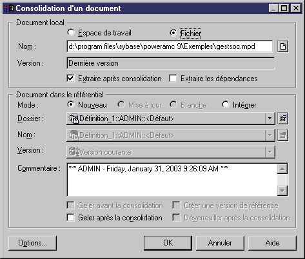Confirm with the OK button

coord(168,243)
